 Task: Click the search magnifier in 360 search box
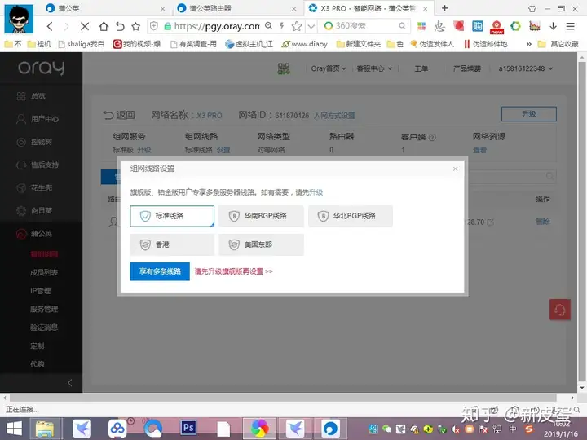click(x=402, y=26)
